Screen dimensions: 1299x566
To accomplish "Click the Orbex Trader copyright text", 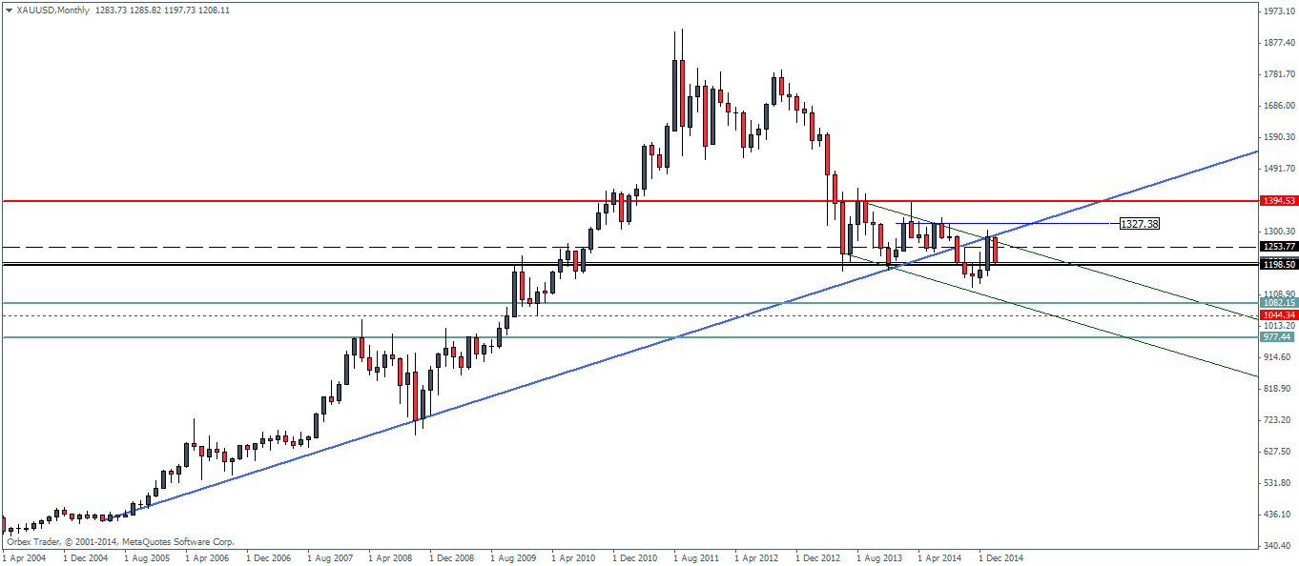I will point(120,541).
